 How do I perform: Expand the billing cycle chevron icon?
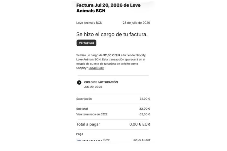pyautogui.click(x=79, y=82)
